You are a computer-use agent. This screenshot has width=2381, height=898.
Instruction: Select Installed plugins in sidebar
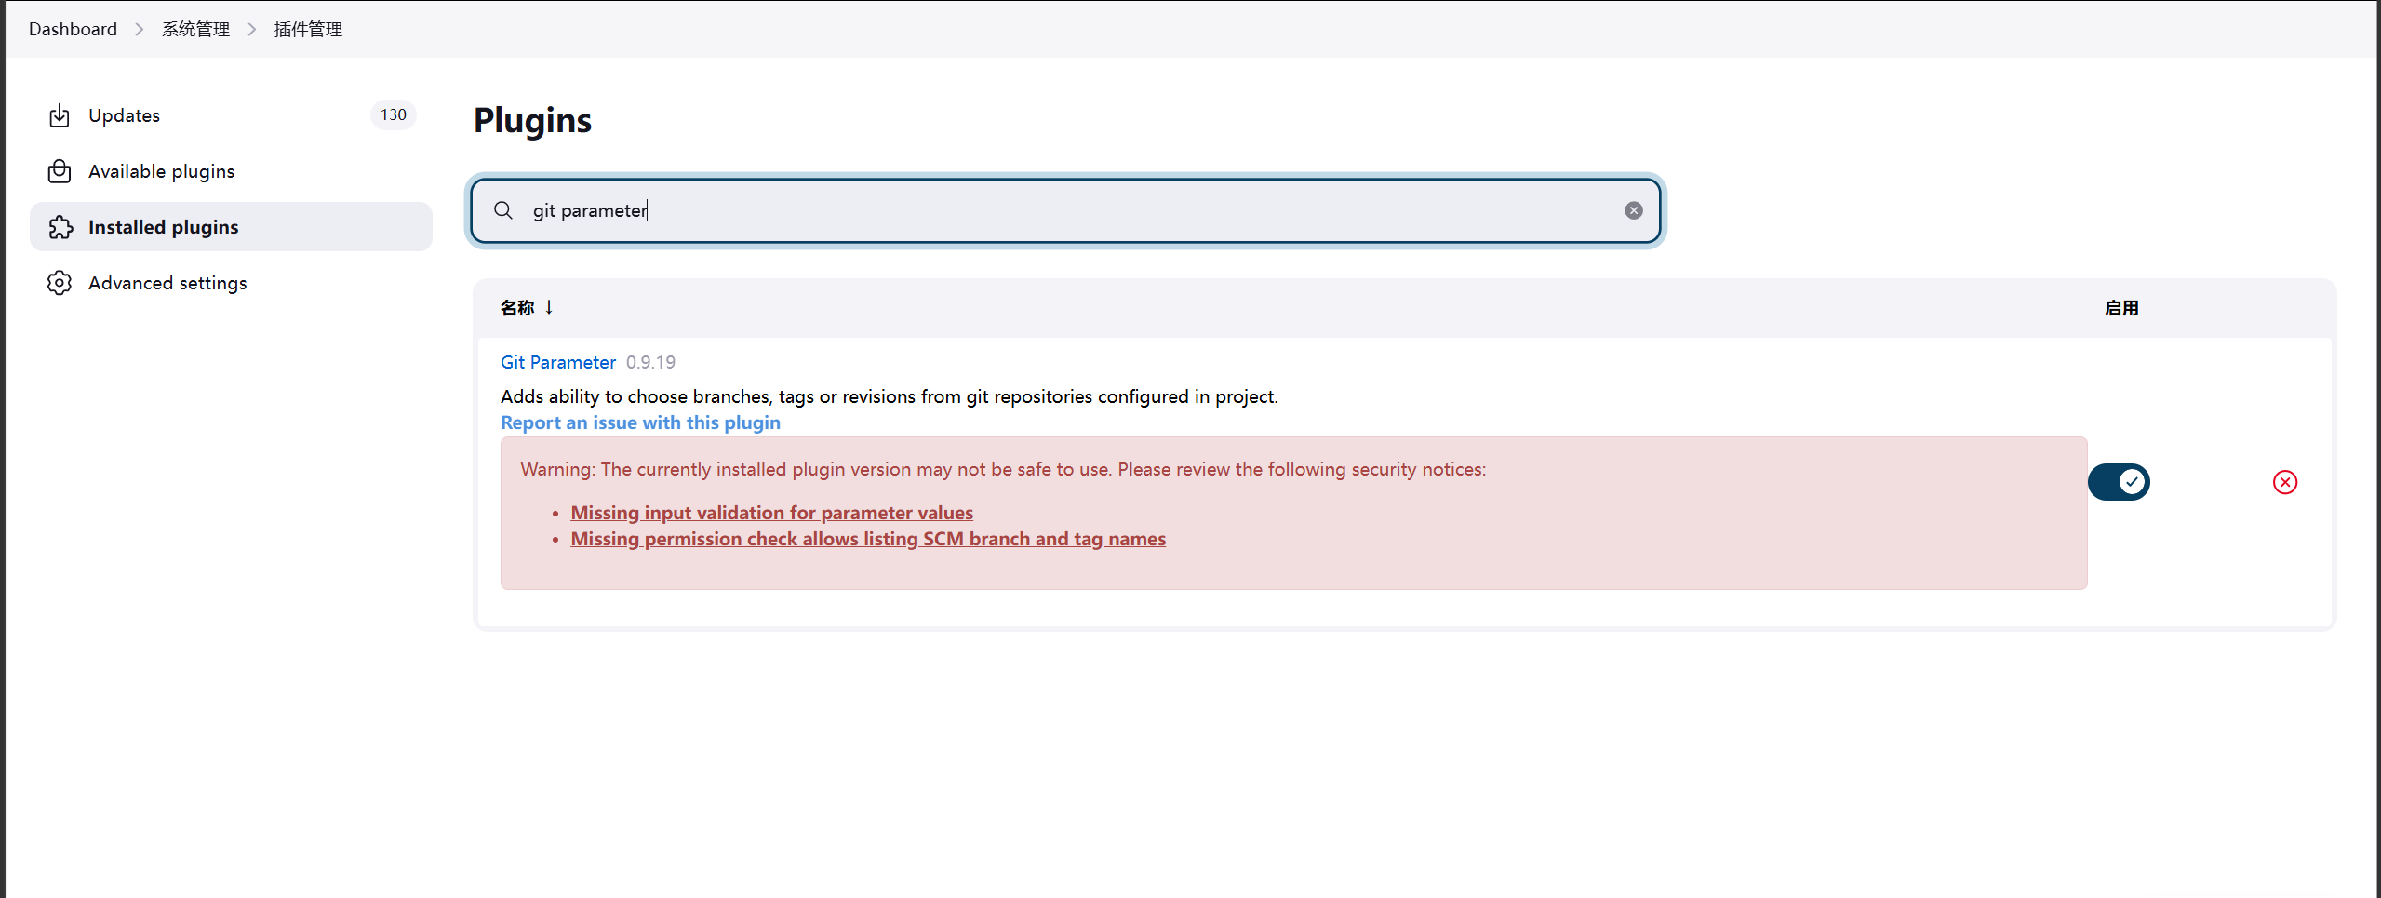pos(231,227)
